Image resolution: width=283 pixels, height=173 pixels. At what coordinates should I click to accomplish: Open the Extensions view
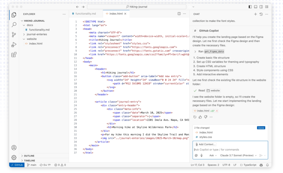(14, 54)
